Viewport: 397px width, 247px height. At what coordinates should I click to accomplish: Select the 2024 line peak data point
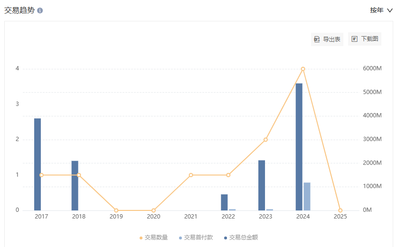[x=303, y=69]
